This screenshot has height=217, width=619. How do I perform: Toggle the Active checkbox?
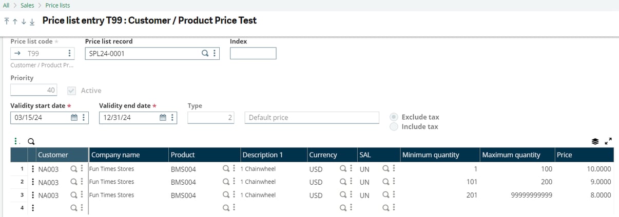click(71, 91)
